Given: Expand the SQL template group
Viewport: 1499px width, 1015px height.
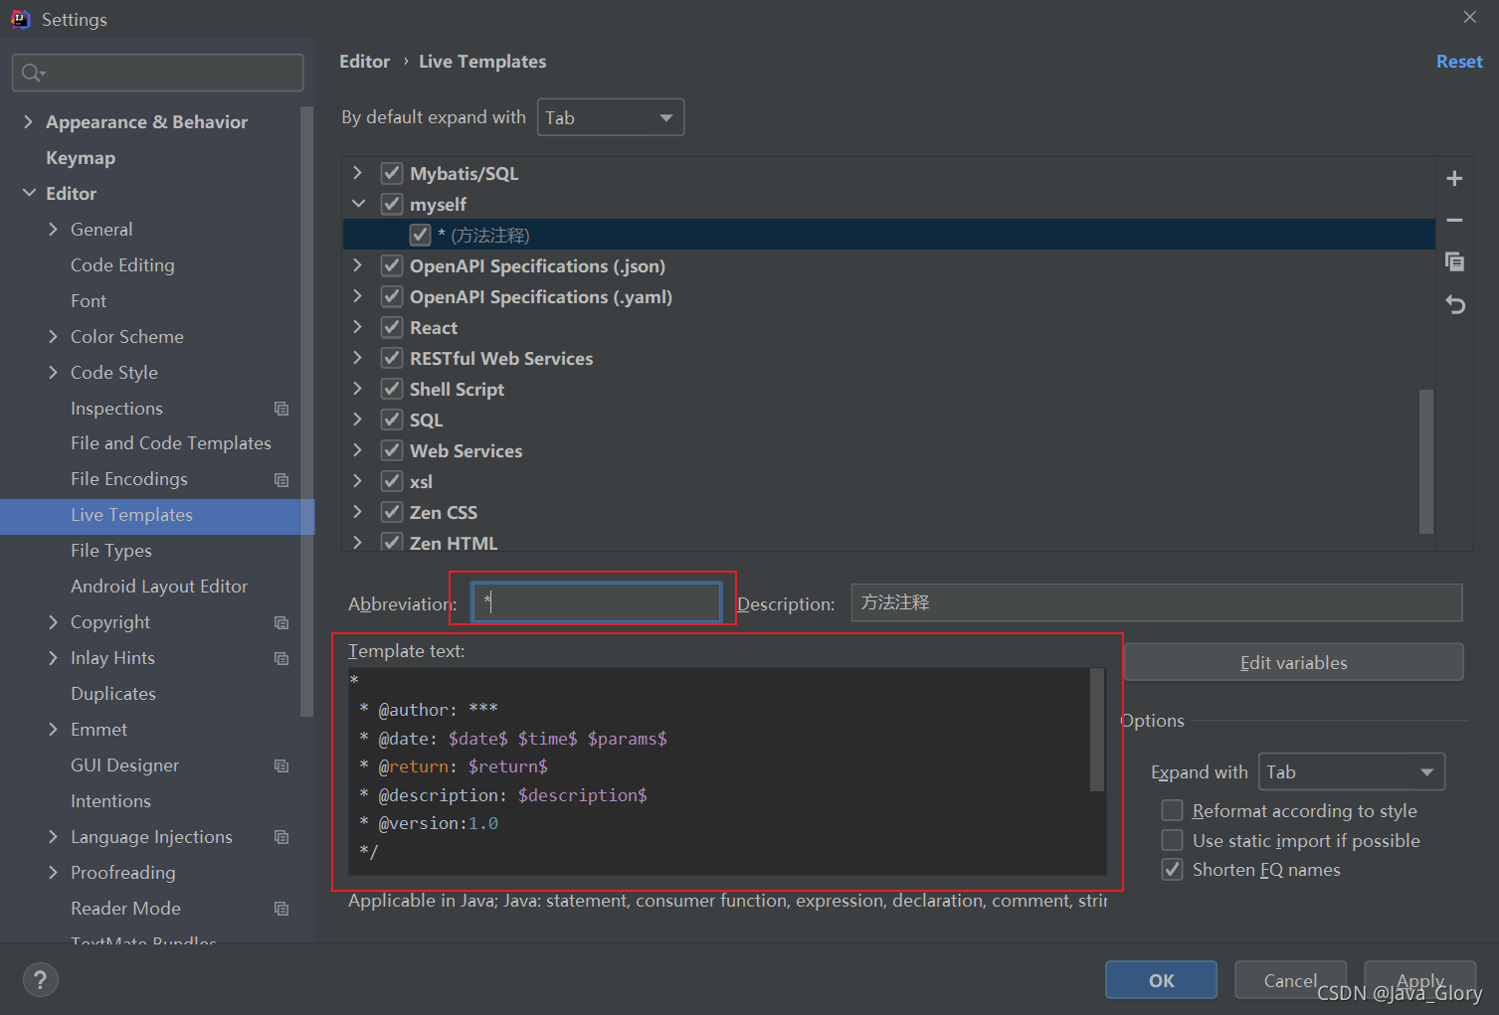Looking at the screenshot, I should pyautogui.click(x=358, y=420).
